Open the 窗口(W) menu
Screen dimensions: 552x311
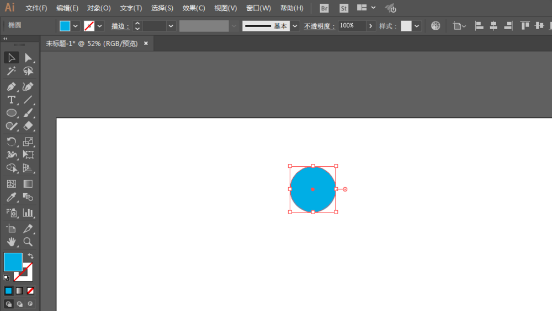coord(258,8)
